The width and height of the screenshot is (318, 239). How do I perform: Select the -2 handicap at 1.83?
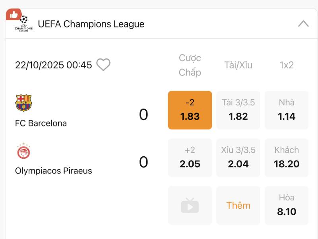(190, 110)
